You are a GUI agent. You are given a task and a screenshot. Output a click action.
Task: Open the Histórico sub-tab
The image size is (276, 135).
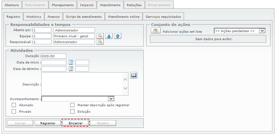pos(34,17)
